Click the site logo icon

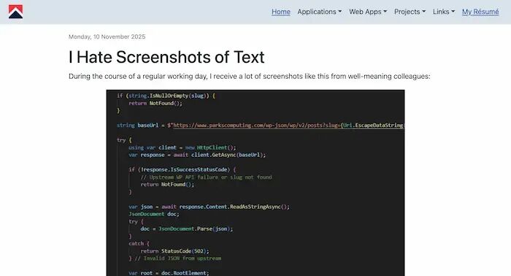click(15, 12)
